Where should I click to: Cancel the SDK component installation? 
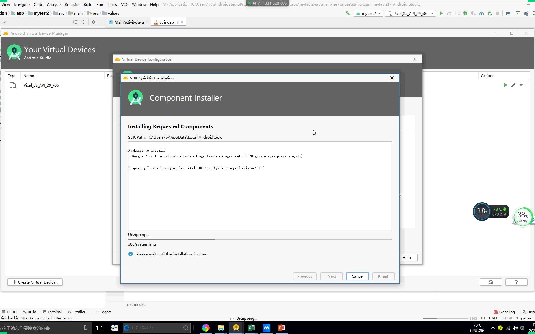pyautogui.click(x=357, y=276)
